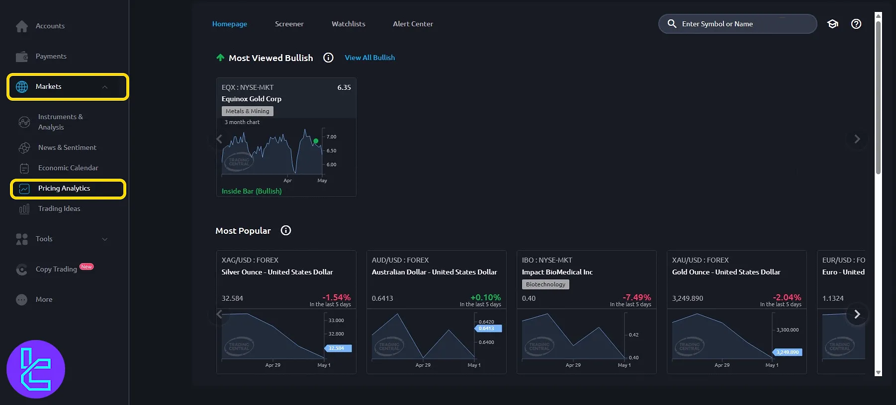Click the More ellipsis icon
The height and width of the screenshot is (405, 896).
click(x=22, y=300)
